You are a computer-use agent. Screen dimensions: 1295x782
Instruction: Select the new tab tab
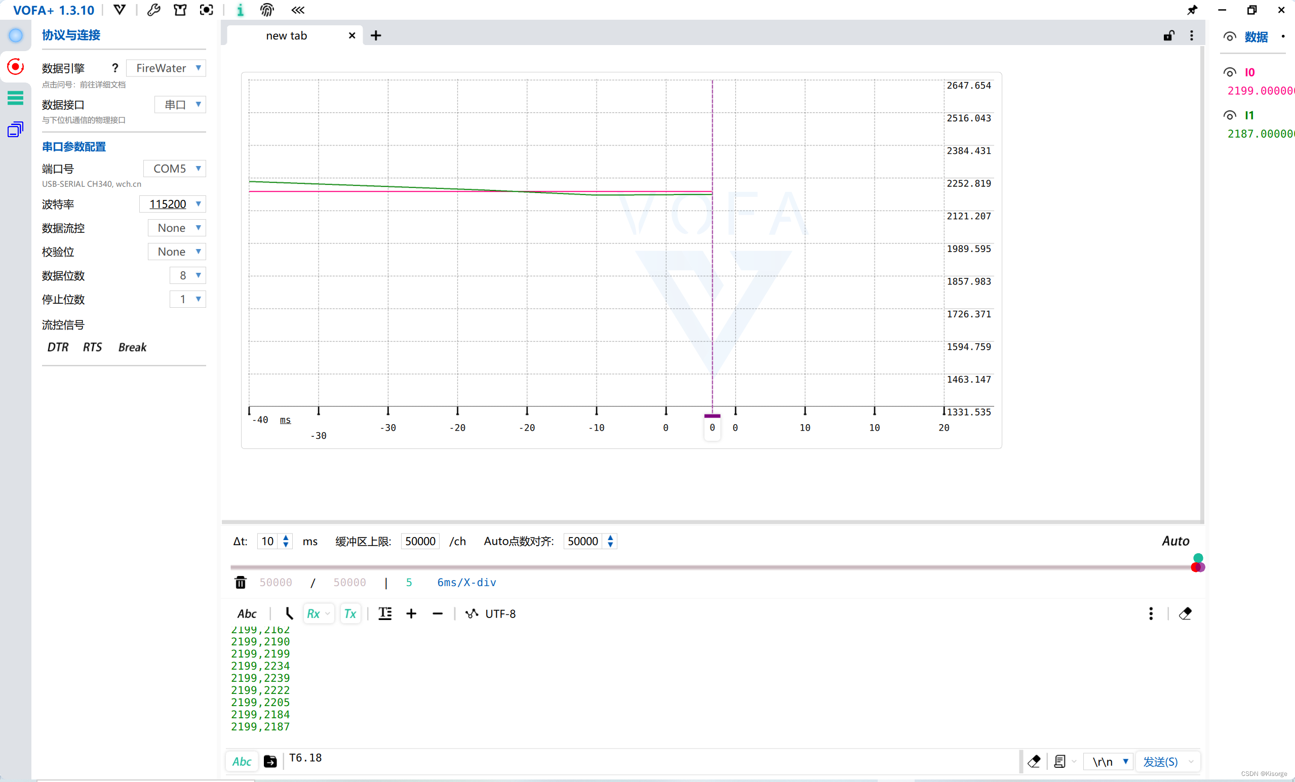(x=287, y=36)
